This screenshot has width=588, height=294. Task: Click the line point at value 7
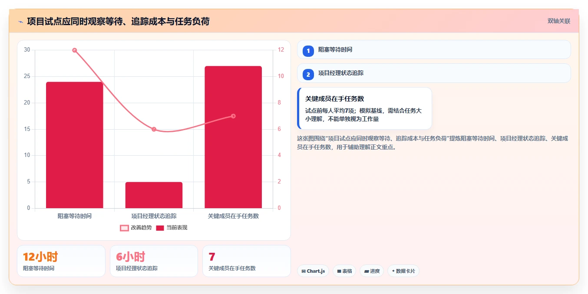233,116
